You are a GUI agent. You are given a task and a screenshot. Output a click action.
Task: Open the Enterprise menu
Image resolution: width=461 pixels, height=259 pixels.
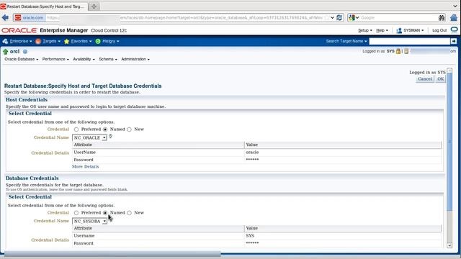click(x=21, y=42)
